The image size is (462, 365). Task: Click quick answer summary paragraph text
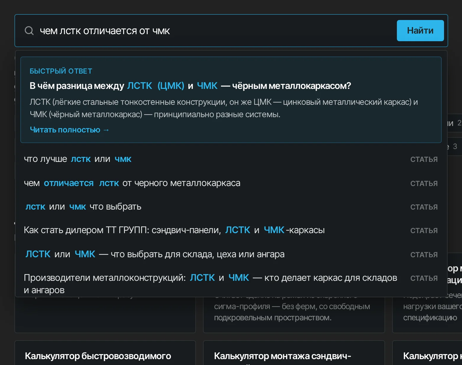[x=224, y=108]
